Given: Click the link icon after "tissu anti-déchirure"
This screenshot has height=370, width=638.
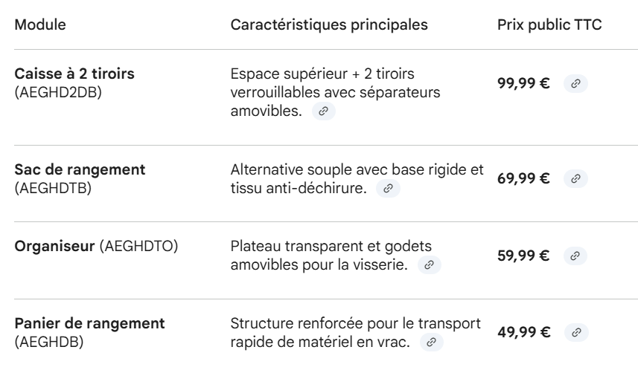Looking at the screenshot, I should pyautogui.click(x=389, y=190).
